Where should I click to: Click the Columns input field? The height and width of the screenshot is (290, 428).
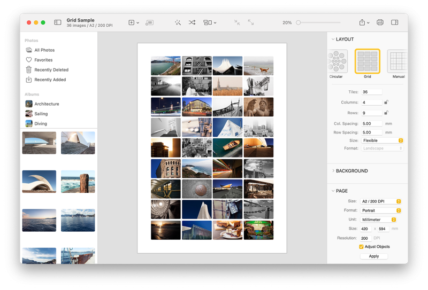click(x=371, y=103)
